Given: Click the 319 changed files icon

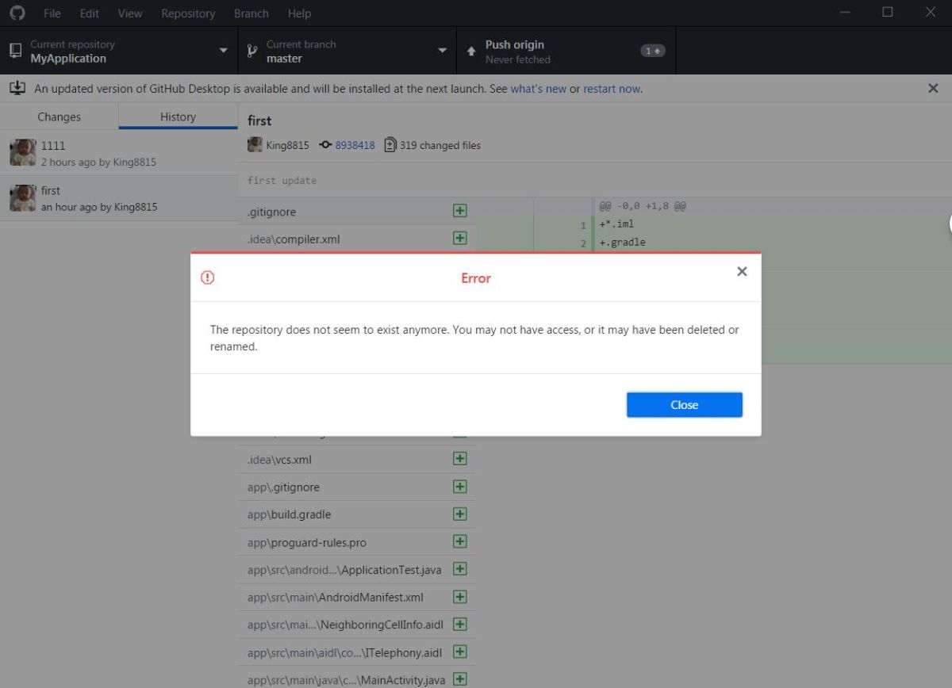Looking at the screenshot, I should 390,145.
